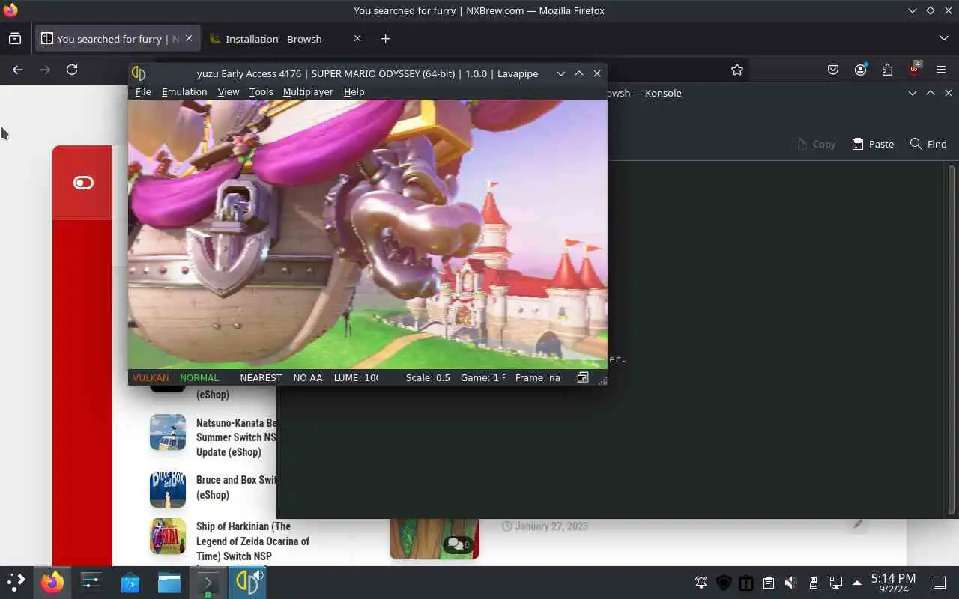Open clipboard icon in system tray
The height and width of the screenshot is (599, 959).
pos(768,583)
